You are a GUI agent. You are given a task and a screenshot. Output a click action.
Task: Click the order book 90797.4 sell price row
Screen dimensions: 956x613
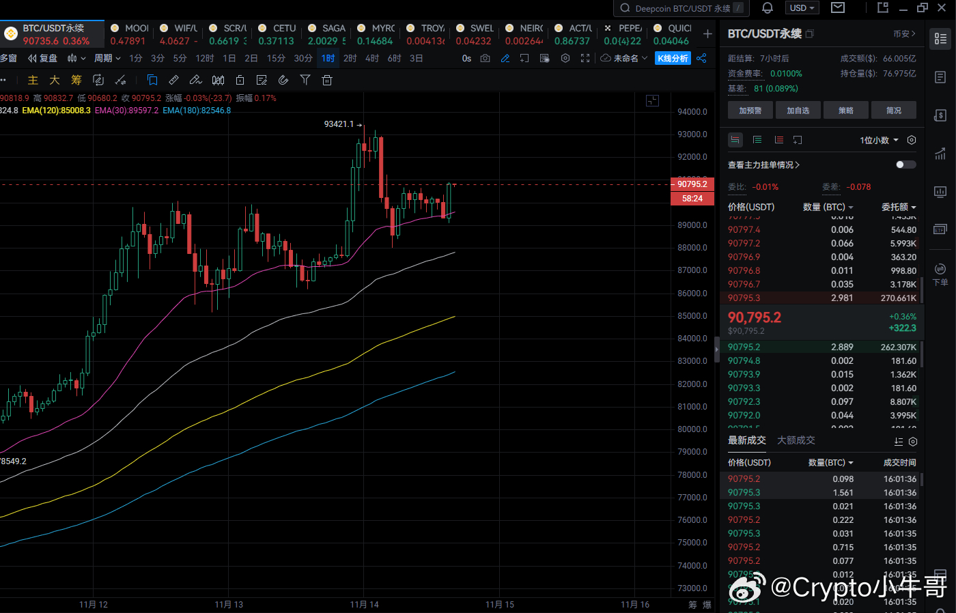(x=821, y=230)
